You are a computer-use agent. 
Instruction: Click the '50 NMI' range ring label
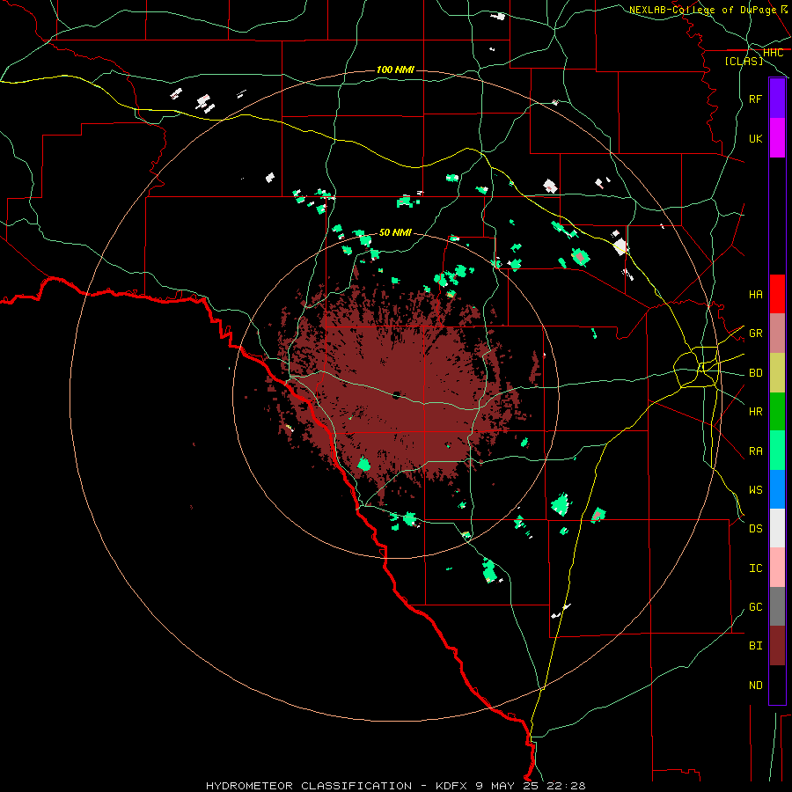[395, 232]
